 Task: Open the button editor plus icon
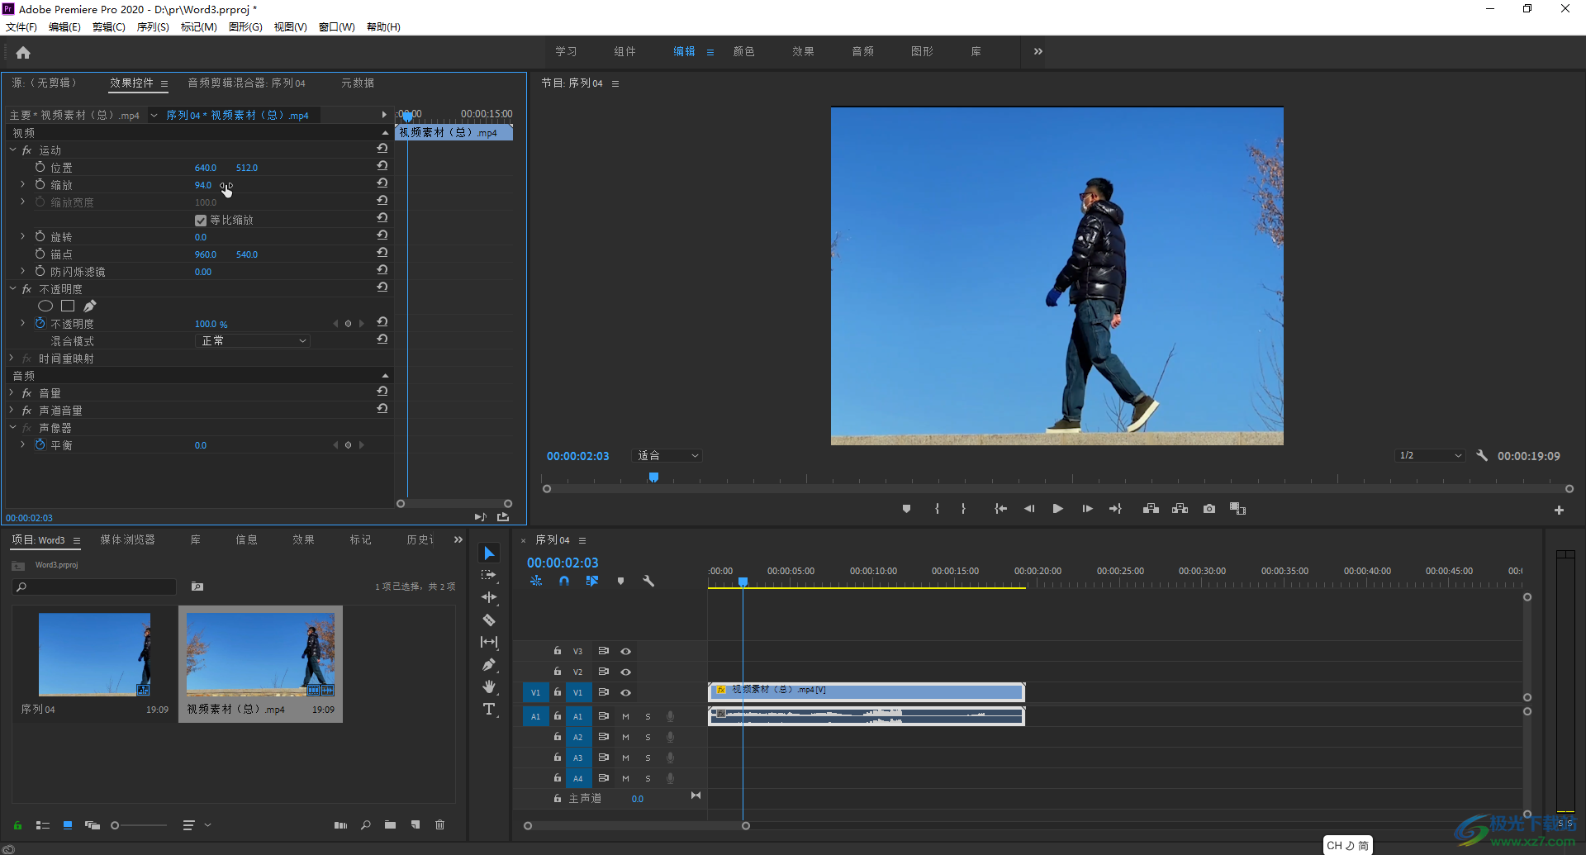(1559, 511)
